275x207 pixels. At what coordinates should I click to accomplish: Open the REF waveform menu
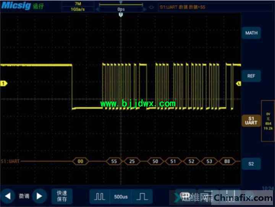click(251, 76)
